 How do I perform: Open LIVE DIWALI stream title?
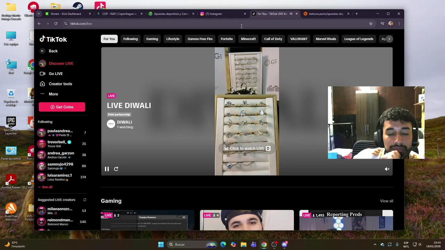(x=129, y=106)
